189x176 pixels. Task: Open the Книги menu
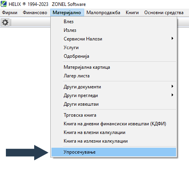[x=132, y=13]
